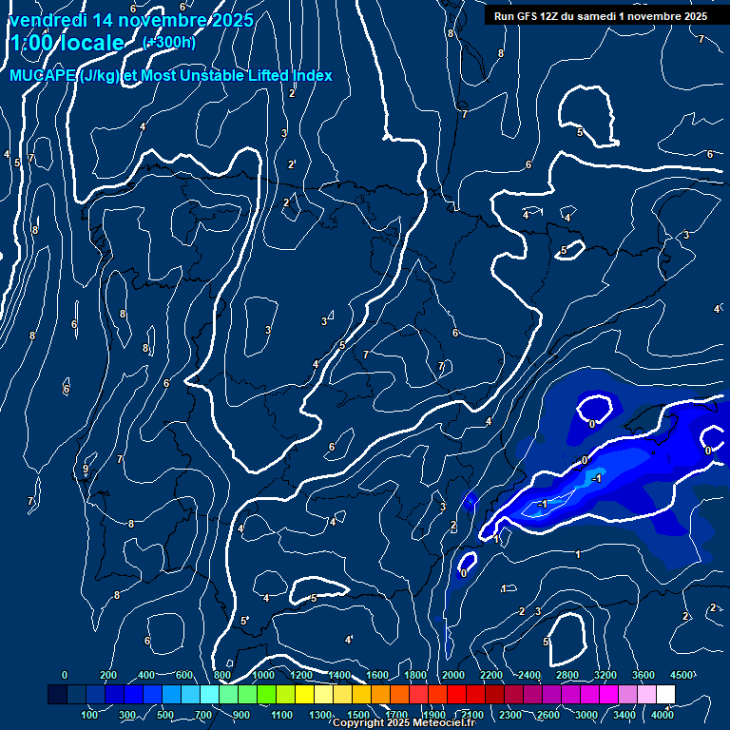Click the '200' legend label
This screenshot has height=730, width=730.
[108, 675]
